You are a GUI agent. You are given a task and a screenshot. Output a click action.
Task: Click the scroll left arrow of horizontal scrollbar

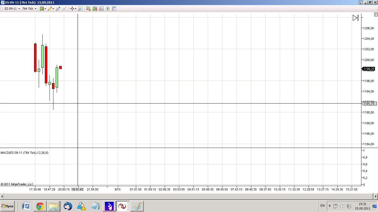coord(2,196)
